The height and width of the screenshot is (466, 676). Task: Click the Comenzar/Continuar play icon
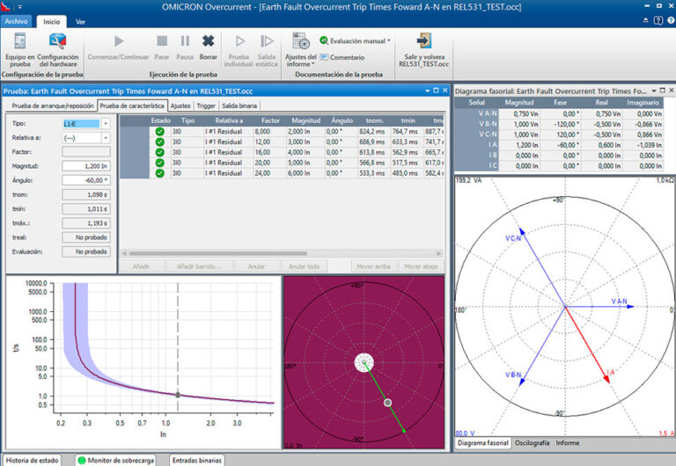(x=119, y=41)
